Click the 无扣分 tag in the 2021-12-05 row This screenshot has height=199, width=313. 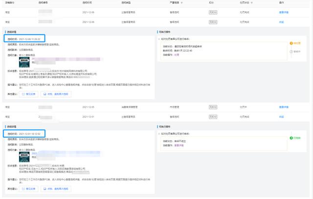212,107
